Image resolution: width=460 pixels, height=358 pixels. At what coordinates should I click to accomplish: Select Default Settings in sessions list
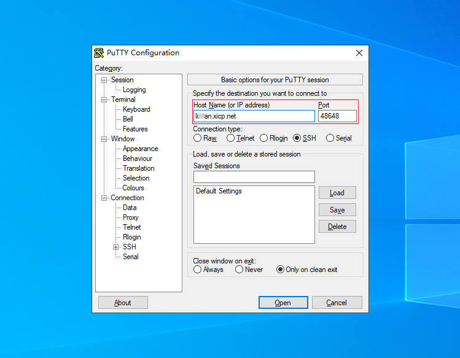(219, 191)
